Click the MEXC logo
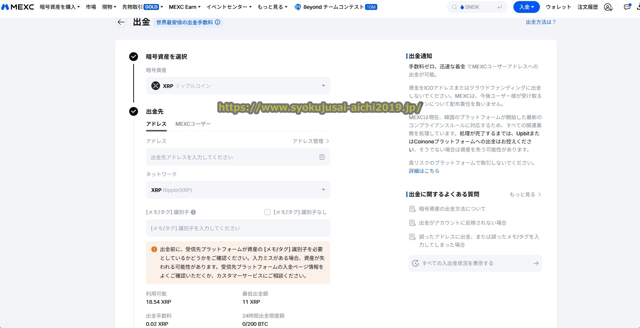Screen dimensions: 640x328 coord(18,7)
